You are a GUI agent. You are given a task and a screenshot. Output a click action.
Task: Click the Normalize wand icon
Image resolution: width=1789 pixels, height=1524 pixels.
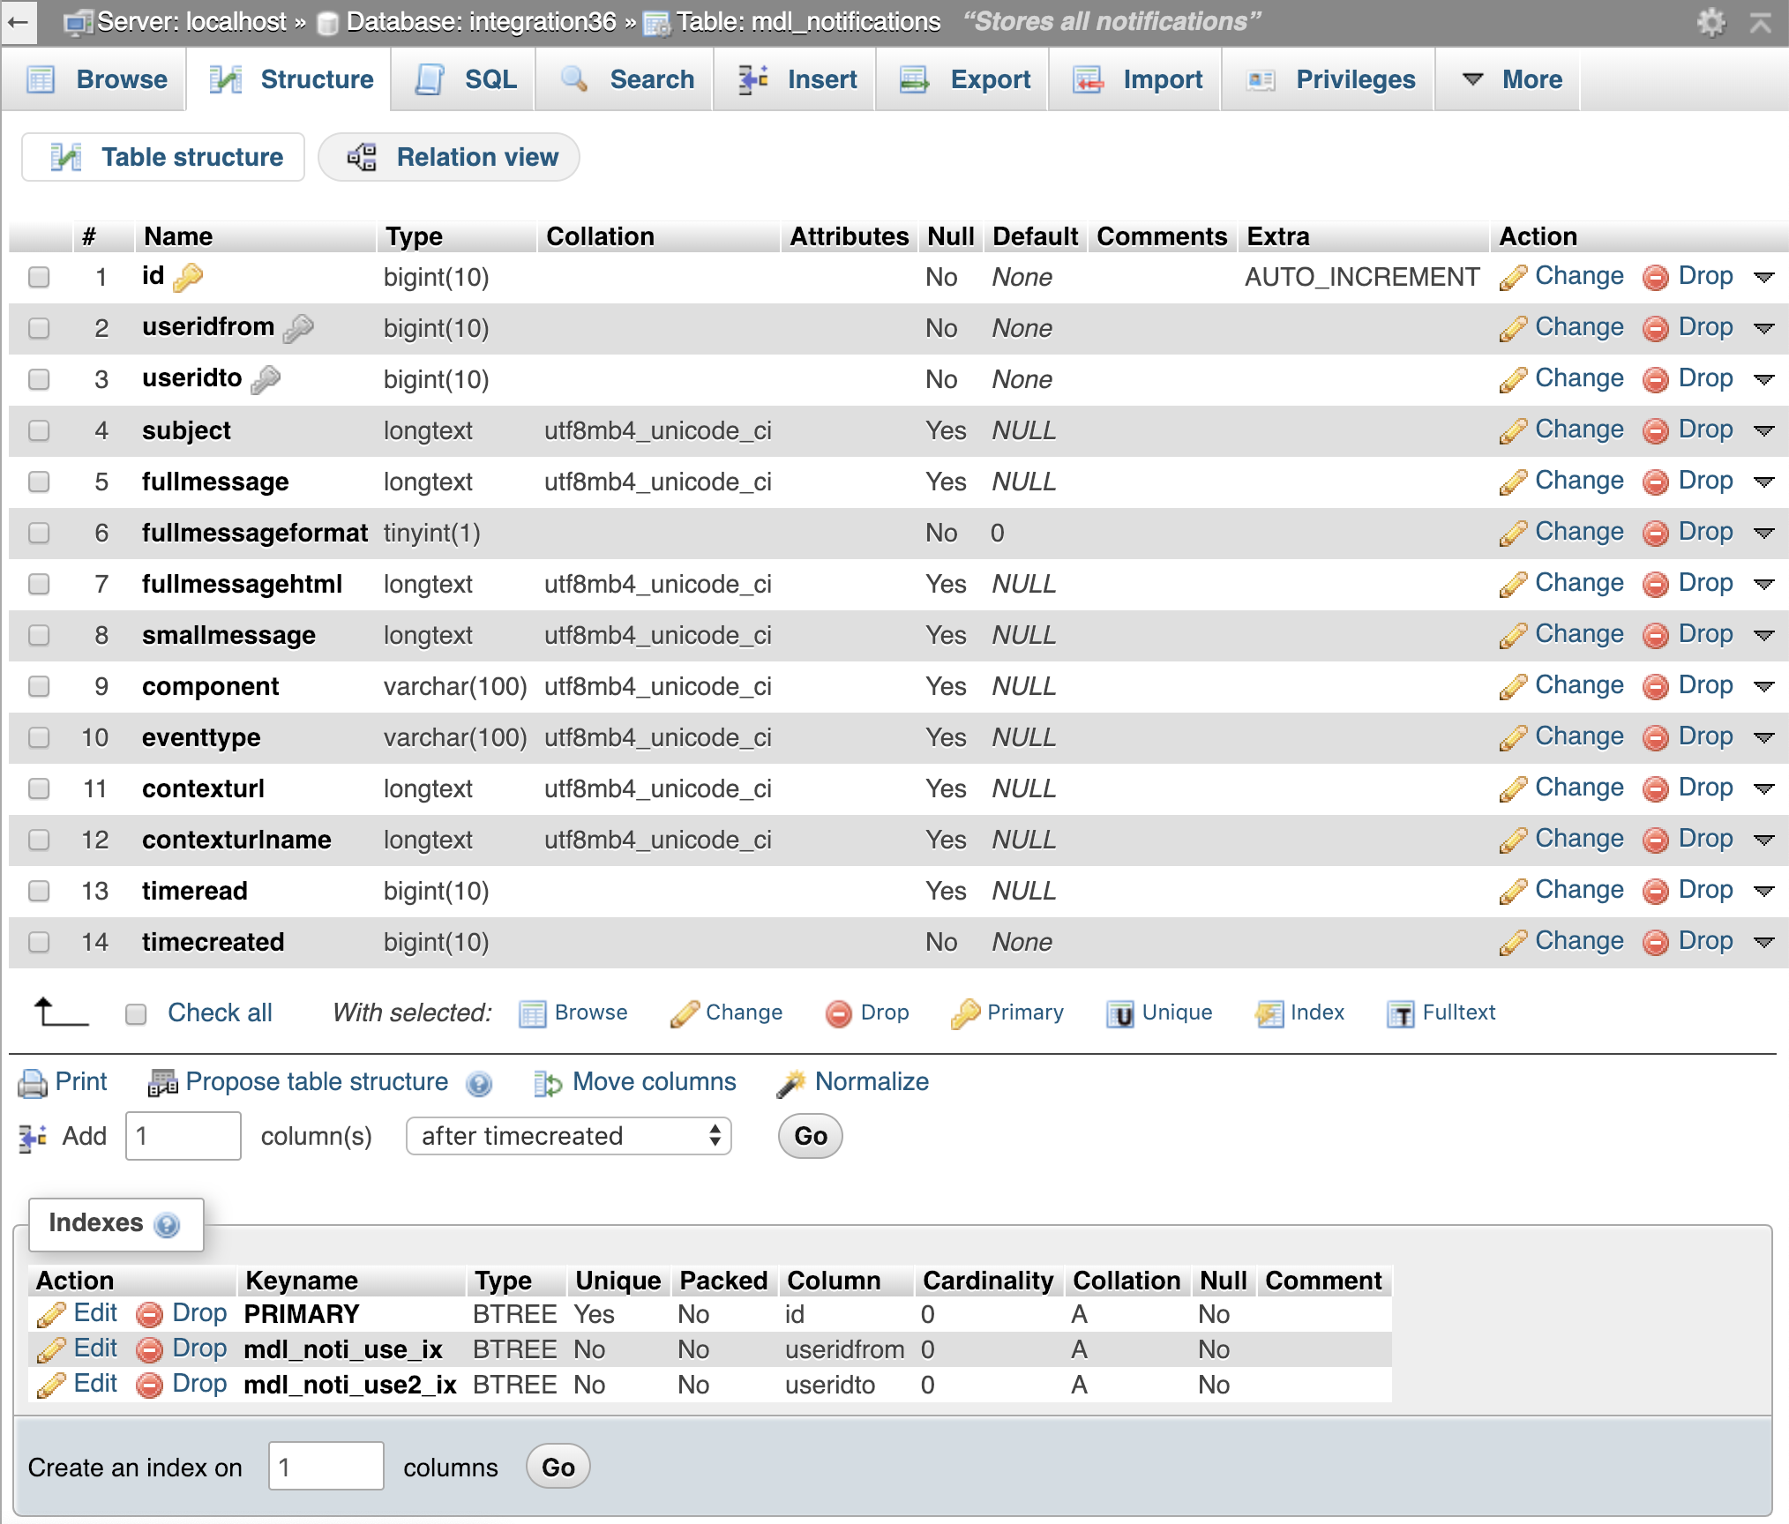point(791,1083)
